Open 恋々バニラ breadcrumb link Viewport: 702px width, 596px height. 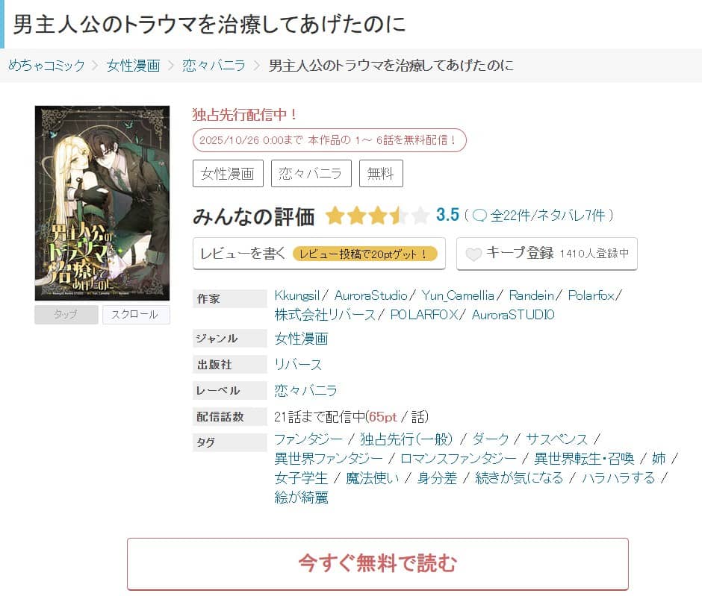(214, 66)
